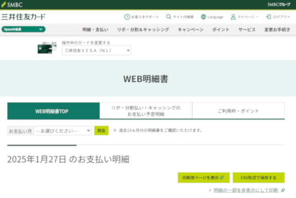The height and width of the screenshot is (198, 296).
Task: Open the サービス menu
Action: click(x=247, y=30)
